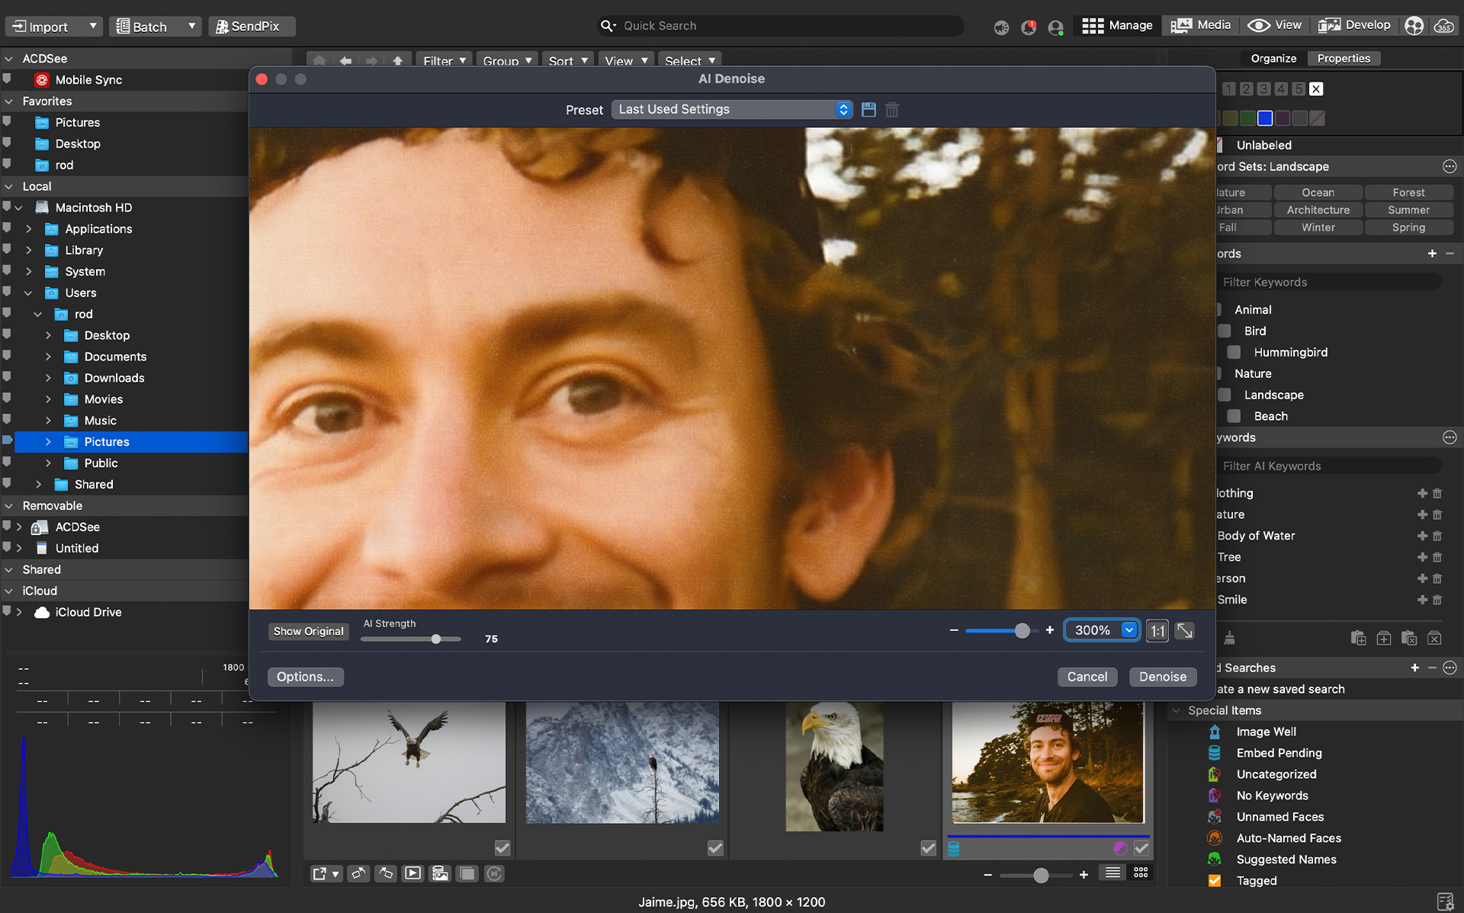Viewport: 1464px width, 913px height.
Task: Click the save preset floppy disk icon
Action: click(x=868, y=110)
